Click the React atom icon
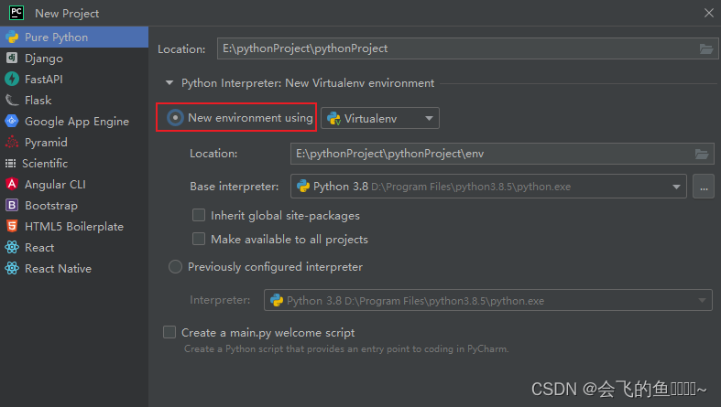 [x=12, y=247]
